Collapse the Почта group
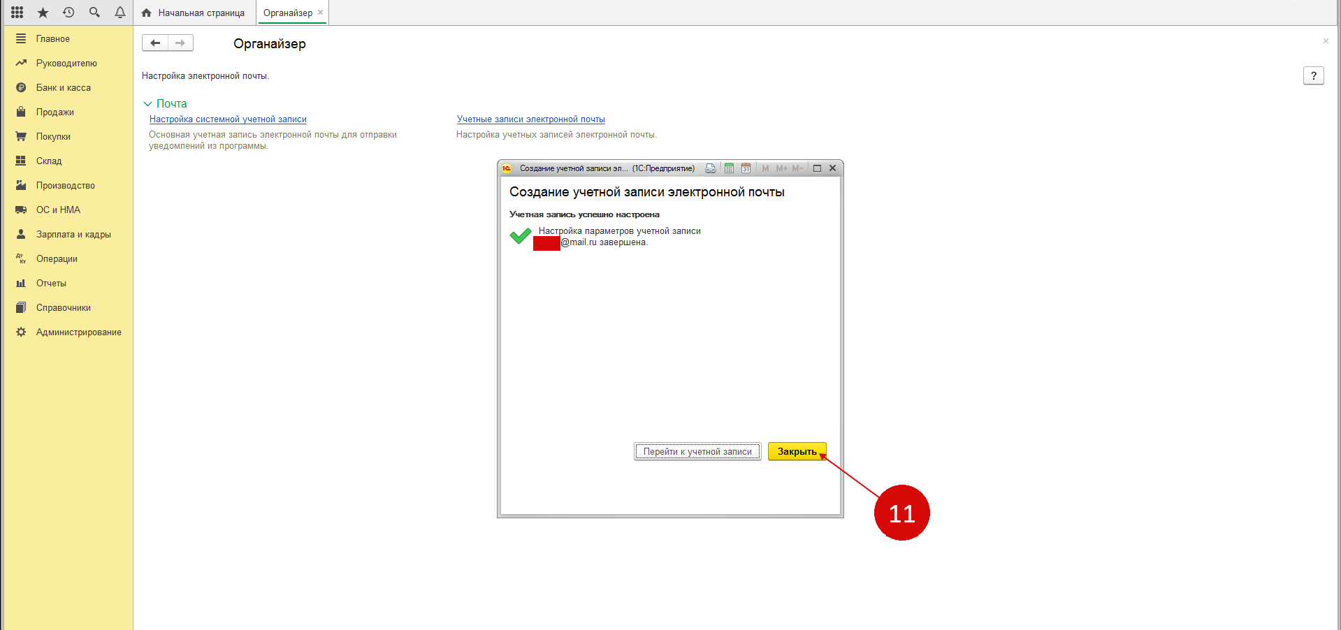Image resolution: width=1341 pixels, height=630 pixels. (147, 104)
